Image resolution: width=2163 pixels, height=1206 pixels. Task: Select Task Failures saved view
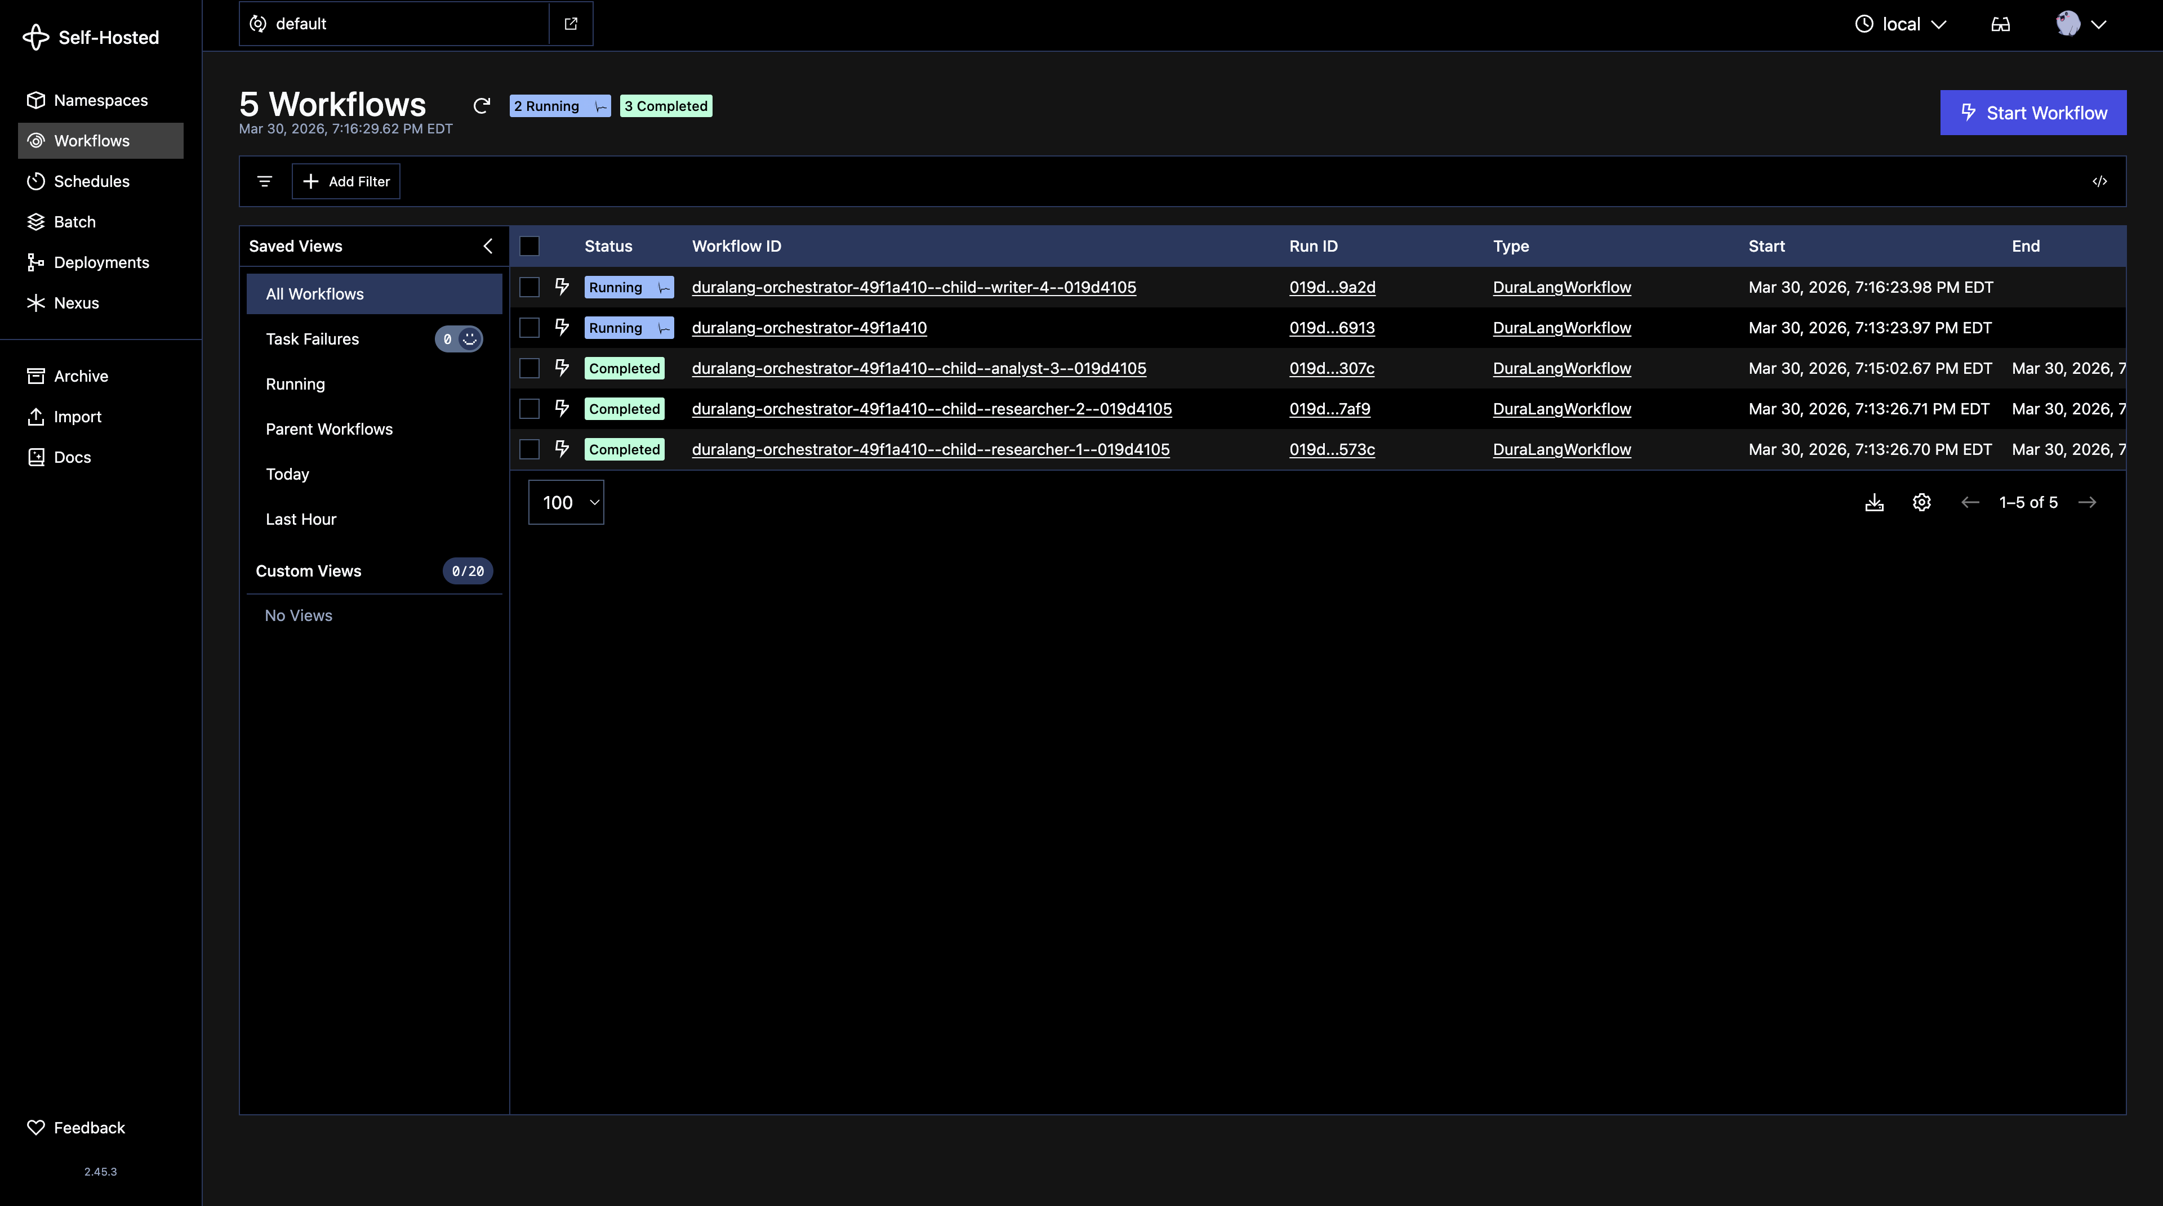pos(375,339)
